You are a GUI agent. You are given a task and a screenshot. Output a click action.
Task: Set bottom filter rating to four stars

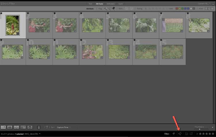tap(210, 134)
